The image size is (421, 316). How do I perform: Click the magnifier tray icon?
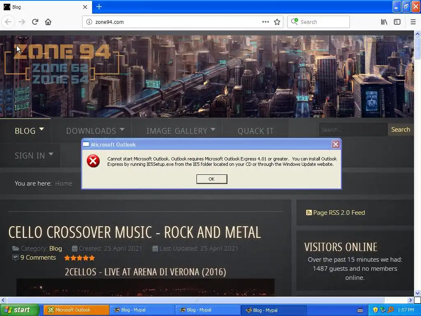[391, 310]
